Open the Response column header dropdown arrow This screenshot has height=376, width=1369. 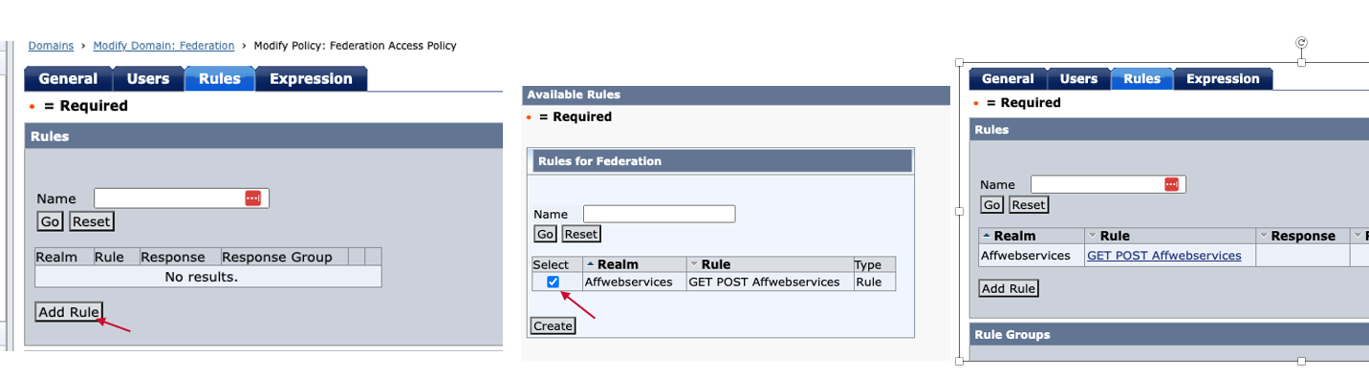coord(1264,236)
